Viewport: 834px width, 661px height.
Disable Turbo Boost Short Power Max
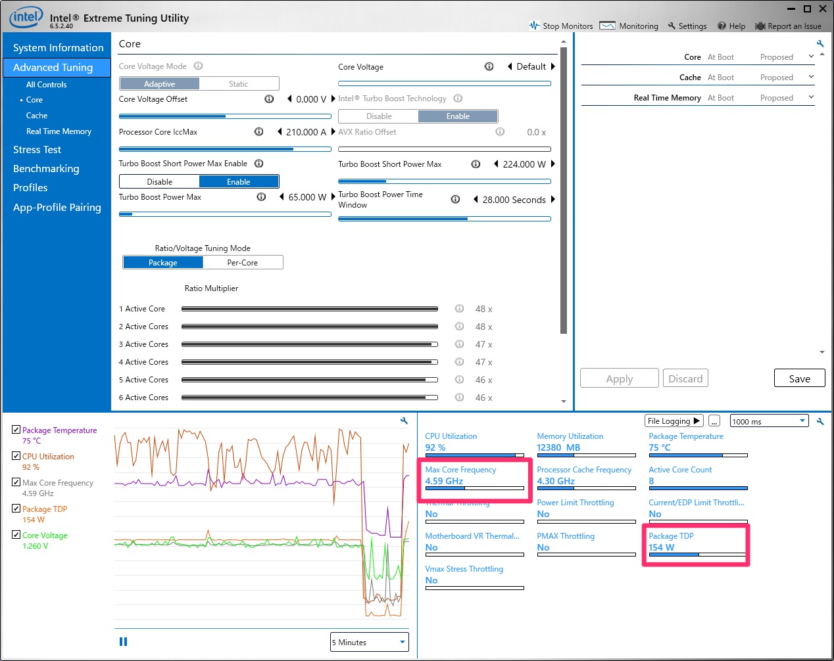pyautogui.click(x=160, y=182)
